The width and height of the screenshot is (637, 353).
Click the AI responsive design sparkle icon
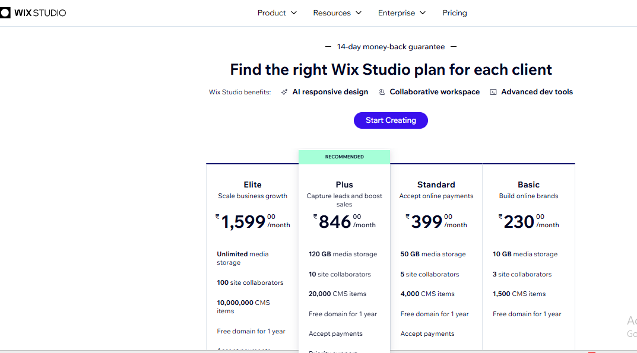[x=284, y=92]
